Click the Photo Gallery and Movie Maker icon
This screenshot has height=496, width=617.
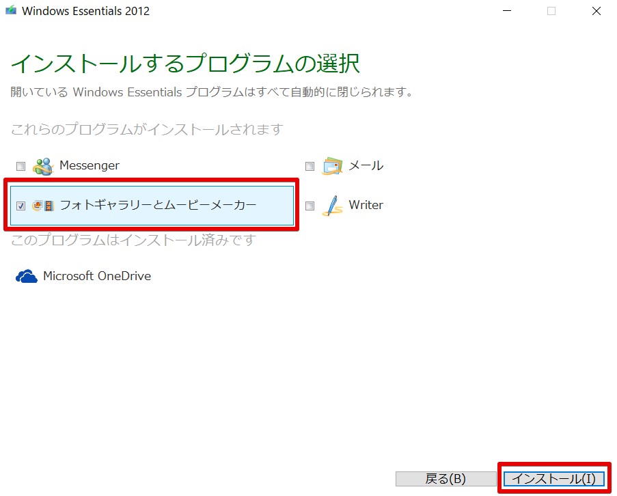tap(43, 206)
